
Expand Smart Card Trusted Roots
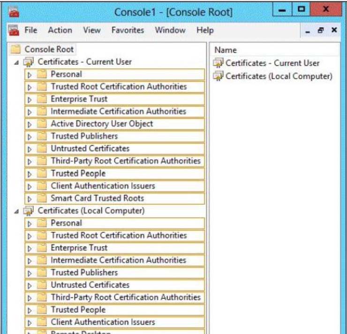click(x=30, y=199)
